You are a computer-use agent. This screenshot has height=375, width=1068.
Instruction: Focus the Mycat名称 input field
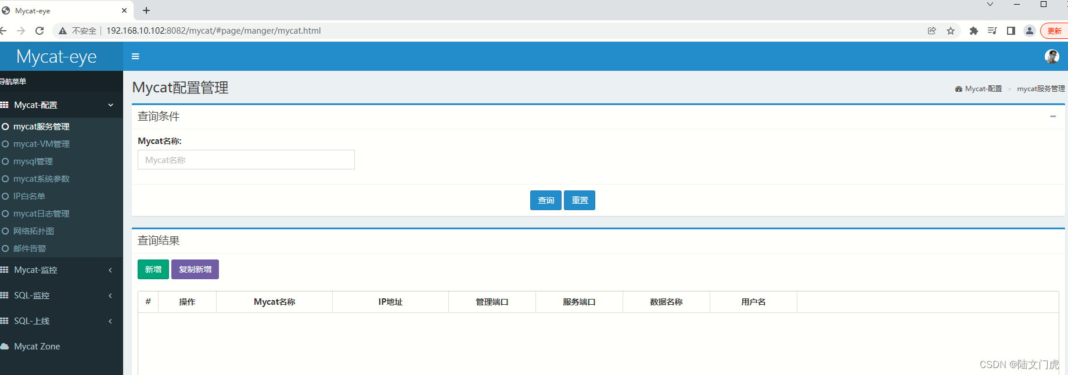(x=246, y=160)
